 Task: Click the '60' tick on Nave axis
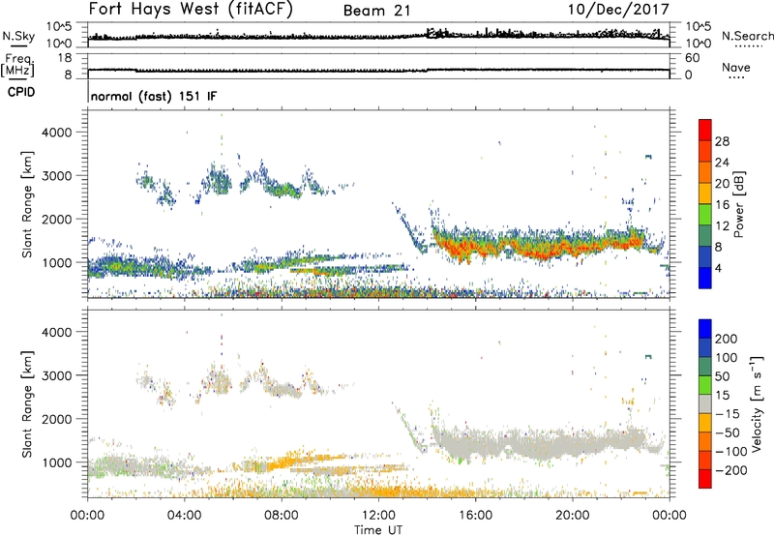point(692,58)
